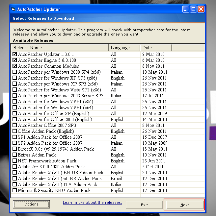The width and height of the screenshot is (216, 216).
Task: Select Brazil language cell
Action: [x=116, y=179]
